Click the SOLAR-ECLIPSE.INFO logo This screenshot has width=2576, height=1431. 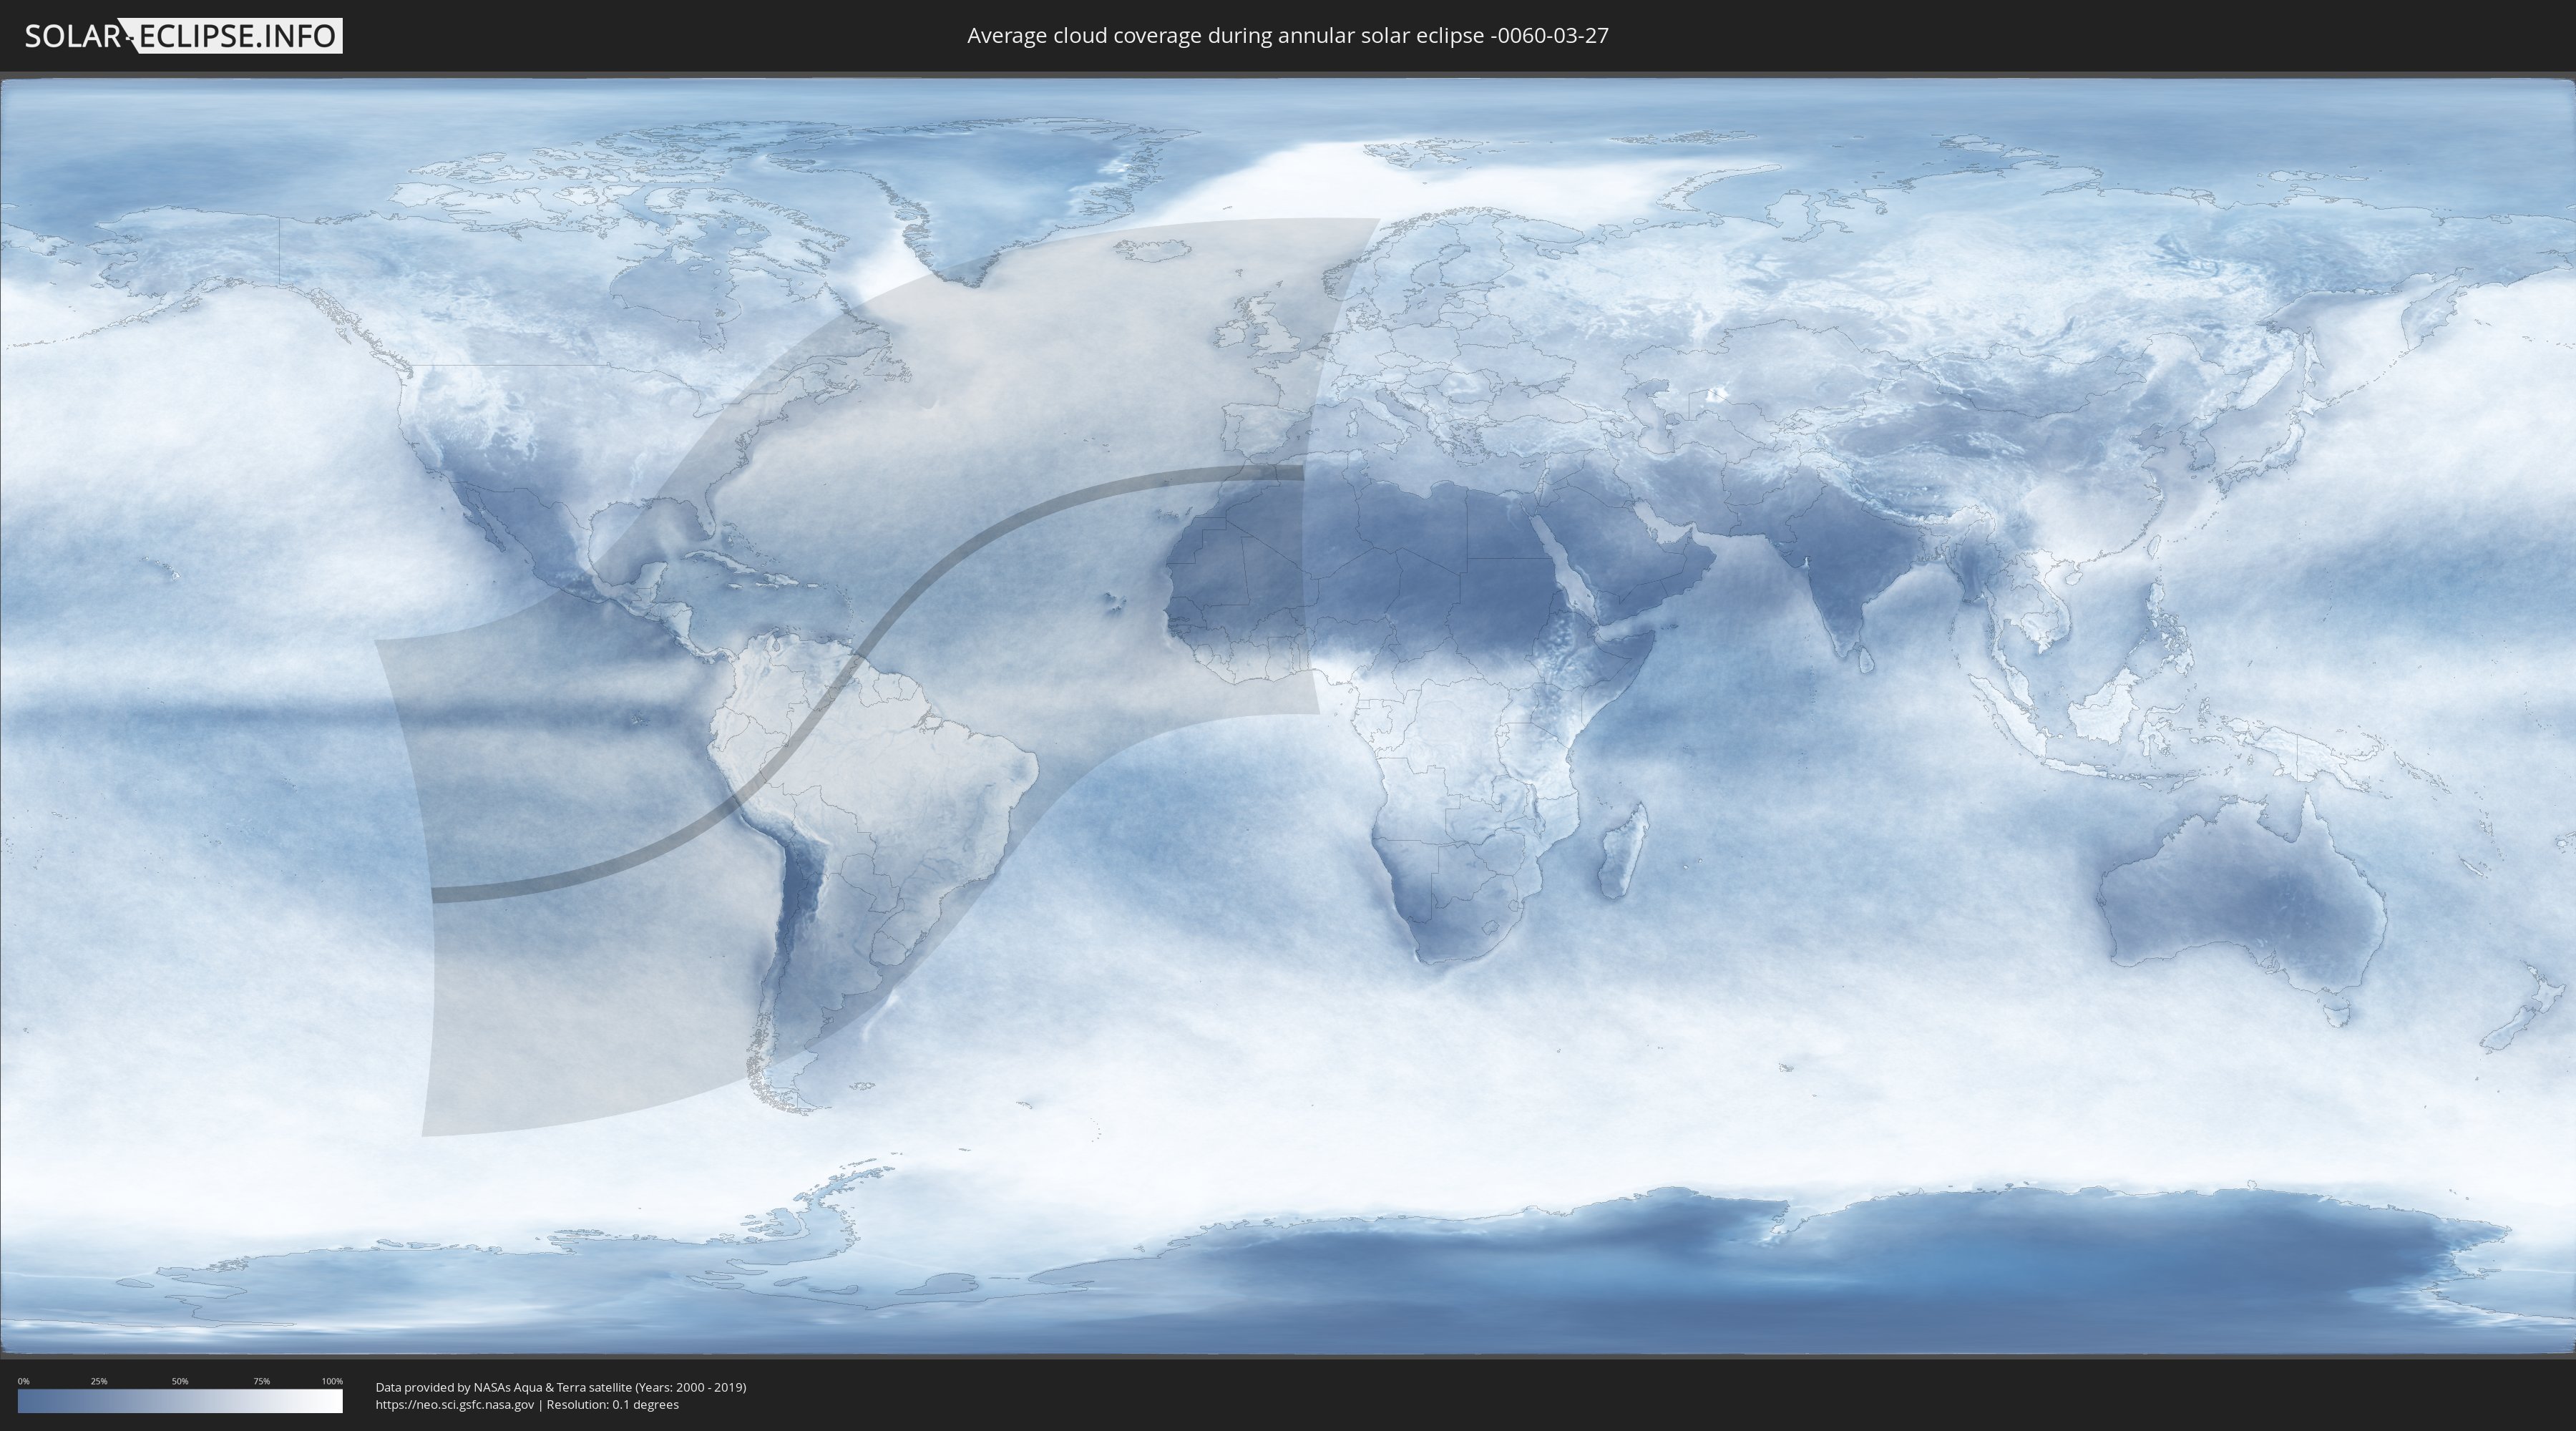tap(182, 36)
